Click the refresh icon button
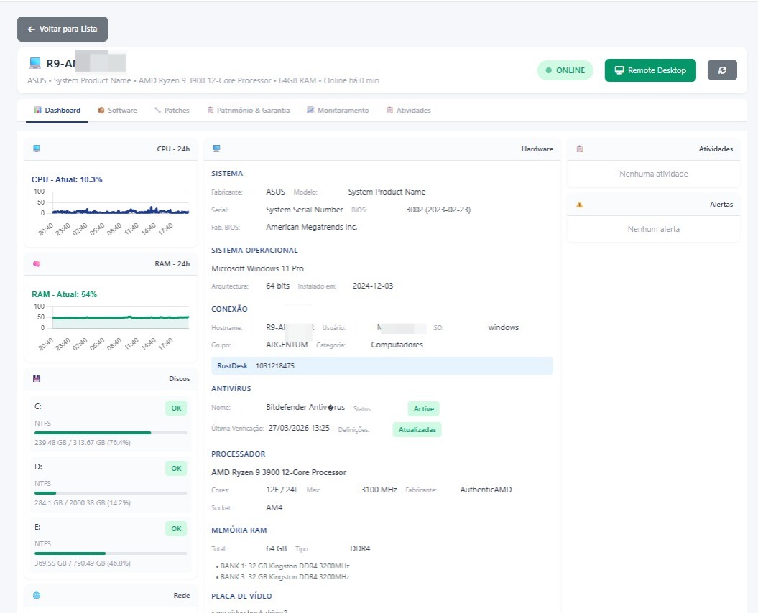Image resolution: width=758 pixels, height=613 pixels. (x=722, y=70)
